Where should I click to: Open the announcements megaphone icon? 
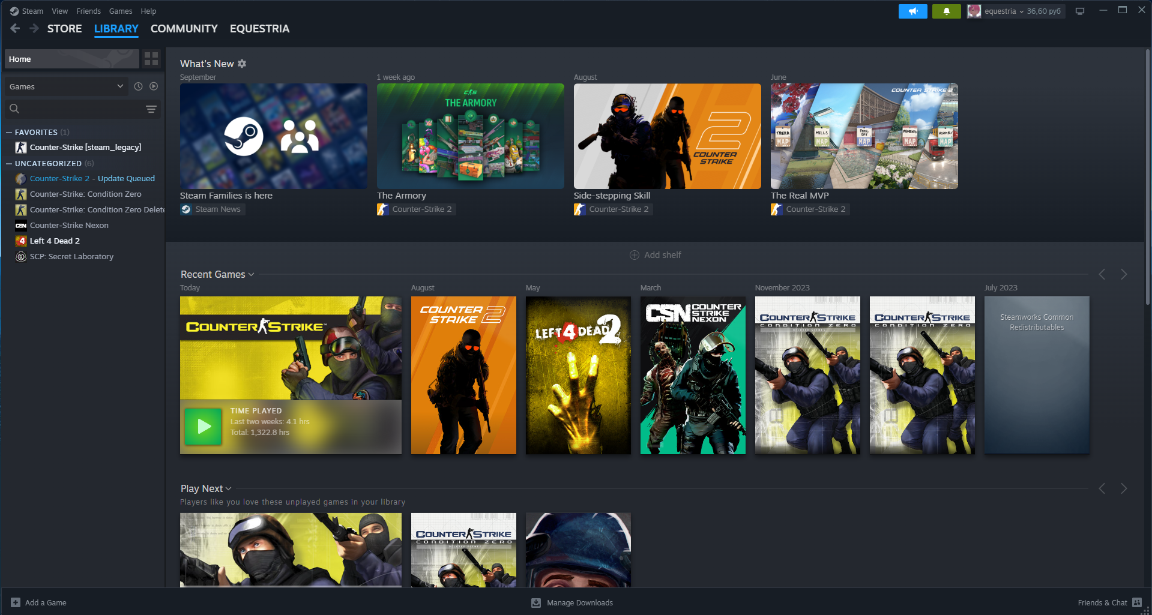click(x=912, y=11)
